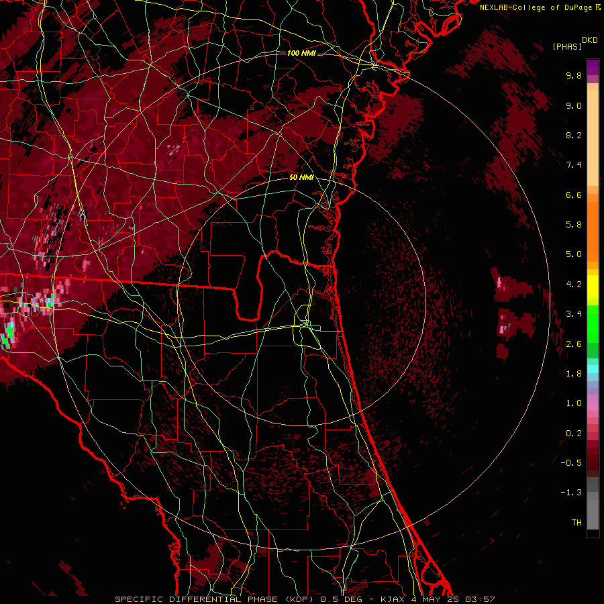Screen dimensions: 604x604
Task: Click the 0.2 legend label
Action: [x=574, y=434]
